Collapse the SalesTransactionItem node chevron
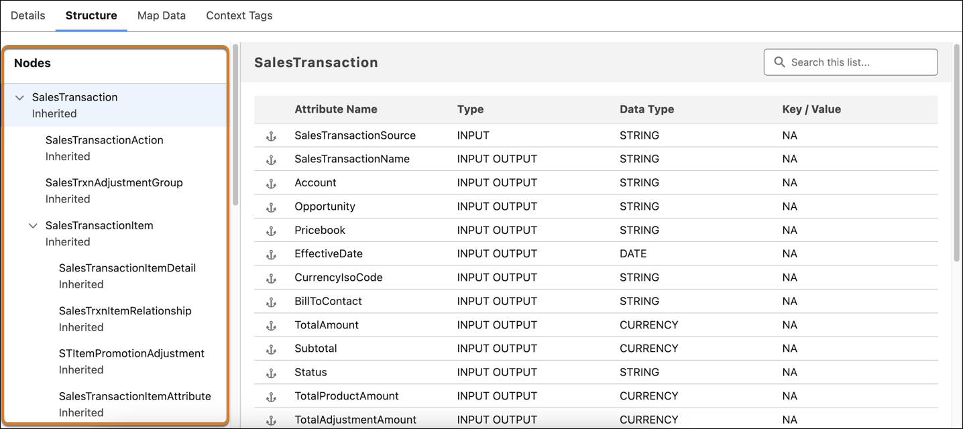The image size is (963, 429). (x=33, y=225)
